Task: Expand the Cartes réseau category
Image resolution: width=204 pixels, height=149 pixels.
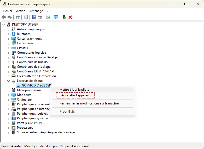Action: pyautogui.click(x=8, y=43)
